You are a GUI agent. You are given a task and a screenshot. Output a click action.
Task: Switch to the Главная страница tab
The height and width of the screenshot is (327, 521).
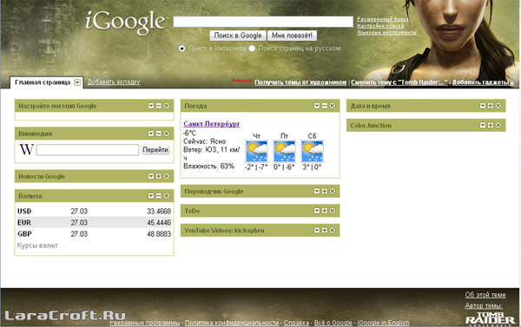click(x=43, y=82)
